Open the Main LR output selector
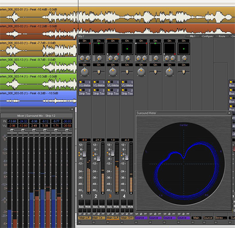 (x=84, y=218)
